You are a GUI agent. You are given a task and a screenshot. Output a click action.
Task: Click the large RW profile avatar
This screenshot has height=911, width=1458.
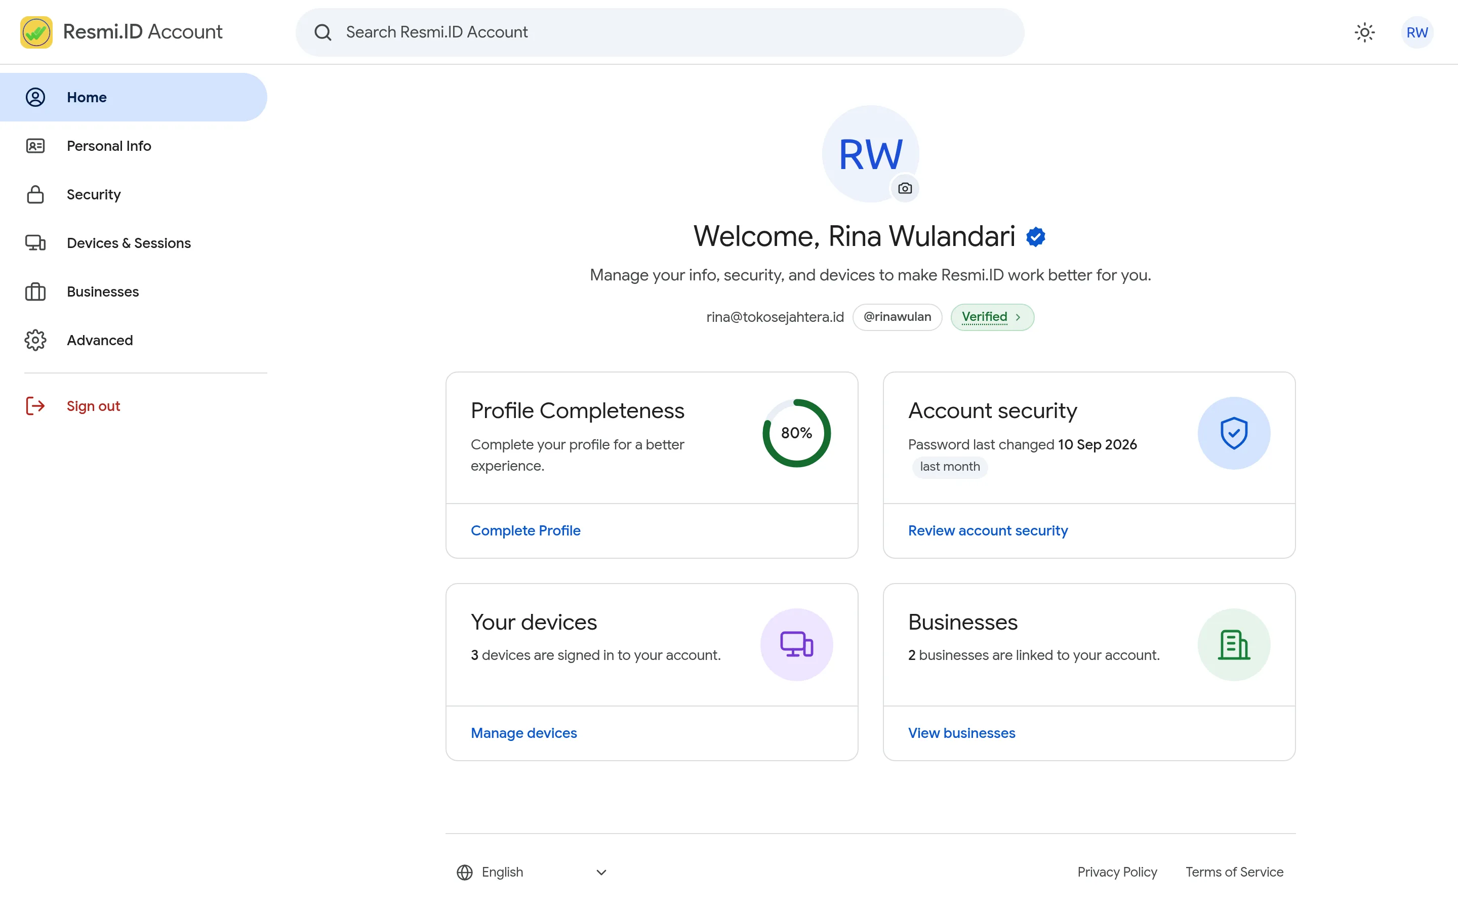(x=871, y=154)
